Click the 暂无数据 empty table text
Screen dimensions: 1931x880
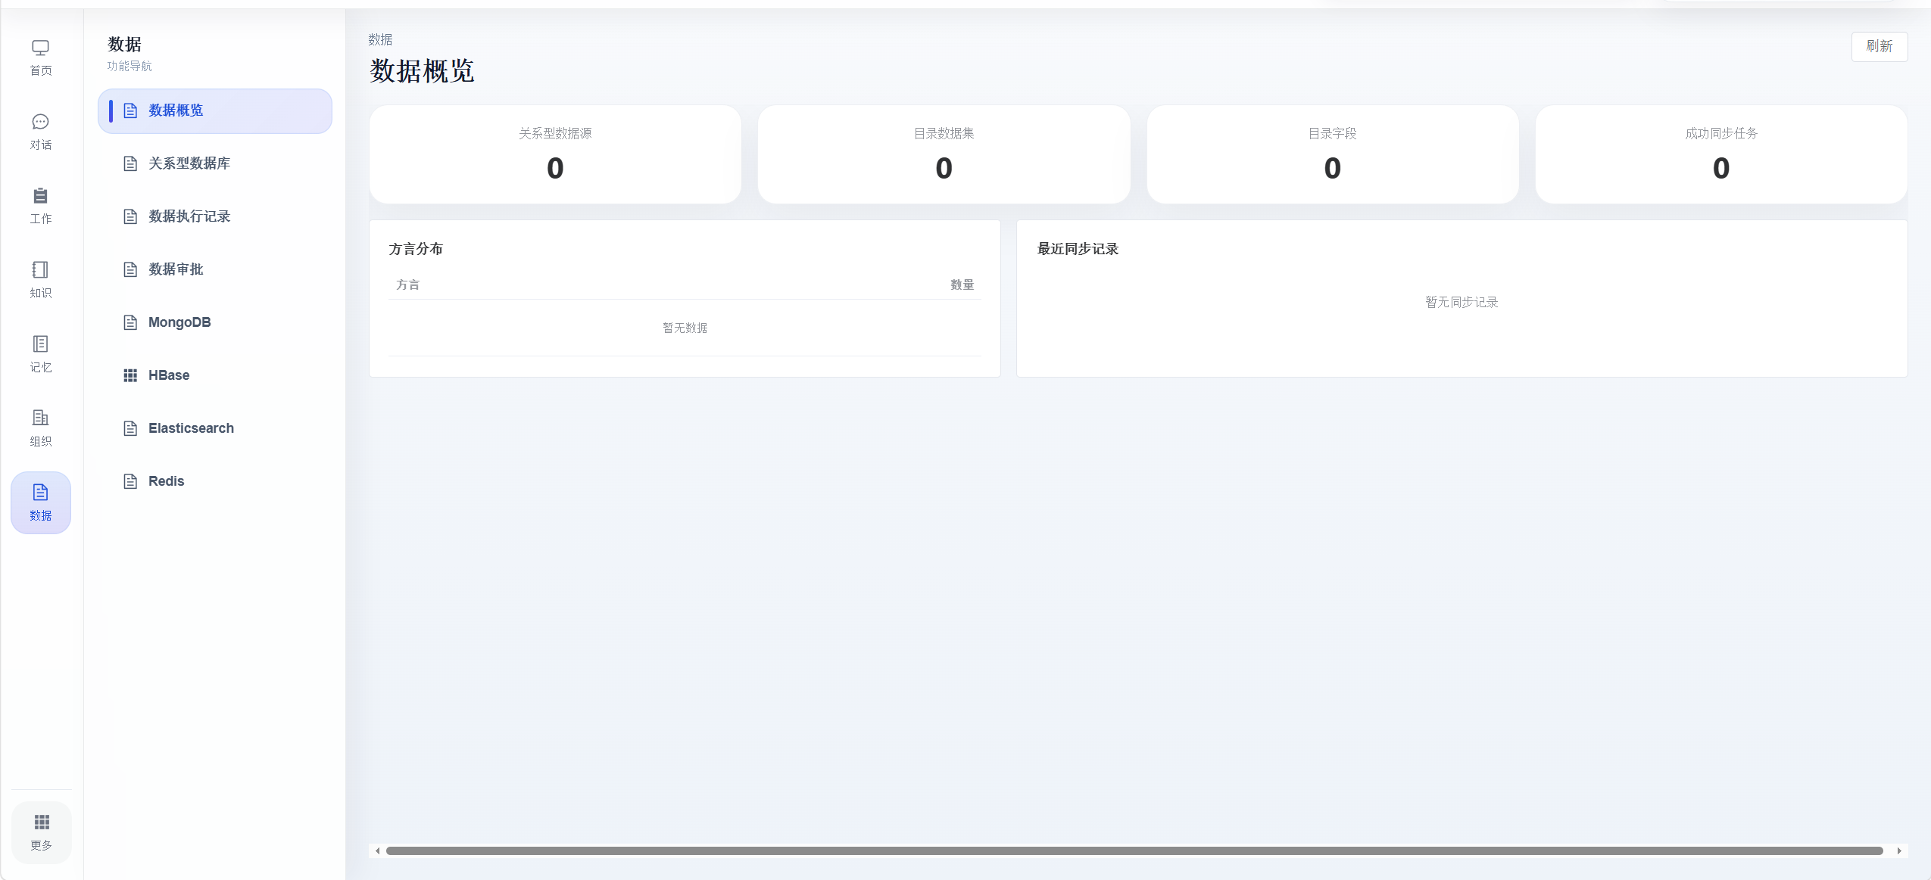[x=685, y=328]
